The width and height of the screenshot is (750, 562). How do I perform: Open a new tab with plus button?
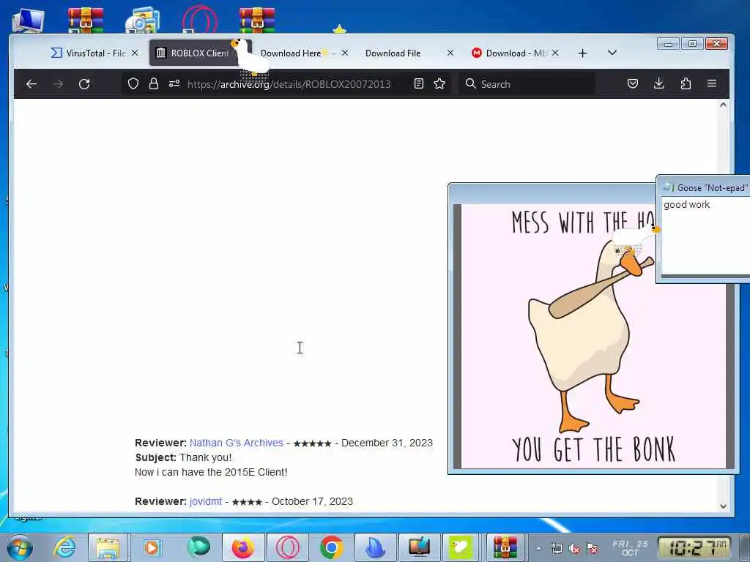click(582, 53)
